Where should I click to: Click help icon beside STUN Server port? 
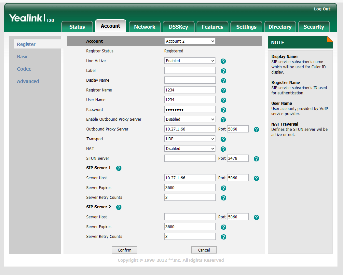(256, 159)
